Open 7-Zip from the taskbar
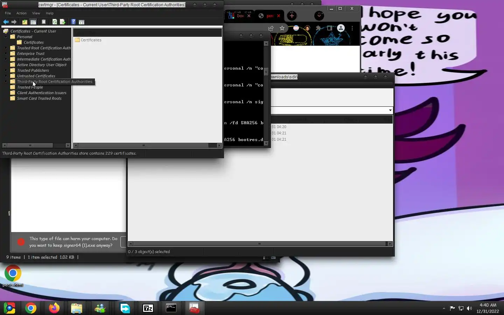This screenshot has width=504, height=315. tap(148, 308)
